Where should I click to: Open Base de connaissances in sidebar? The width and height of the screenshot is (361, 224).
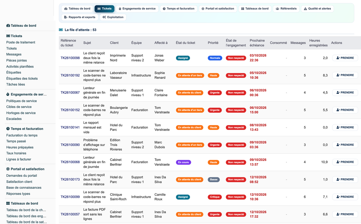pyautogui.click(x=24, y=188)
